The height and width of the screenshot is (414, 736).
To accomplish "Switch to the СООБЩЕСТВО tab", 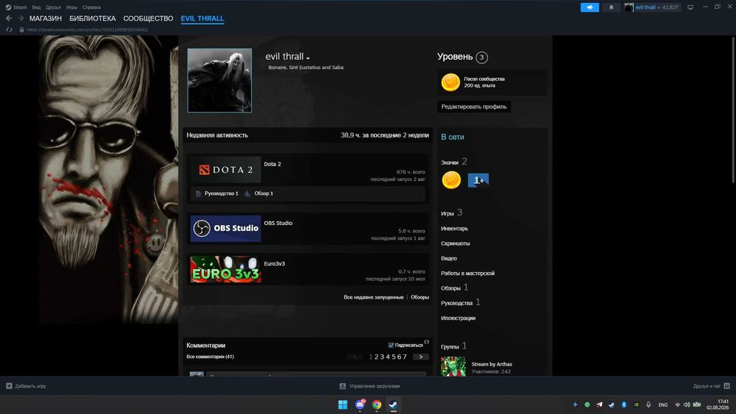I will click(149, 18).
